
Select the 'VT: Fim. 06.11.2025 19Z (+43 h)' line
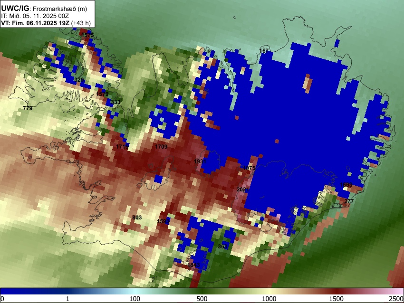click(46, 23)
